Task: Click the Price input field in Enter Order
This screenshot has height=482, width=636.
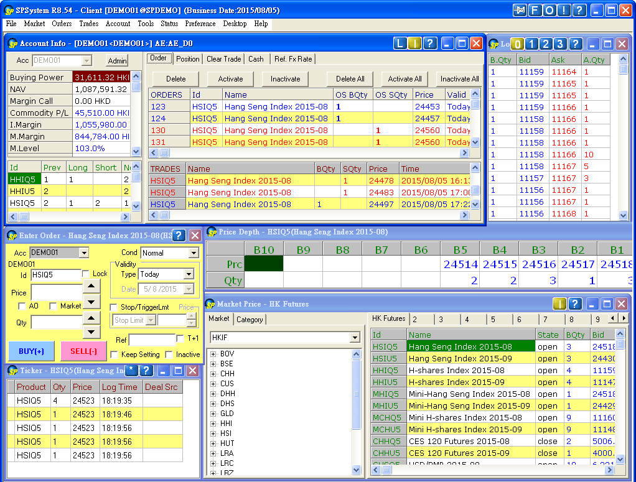Action: pos(57,292)
